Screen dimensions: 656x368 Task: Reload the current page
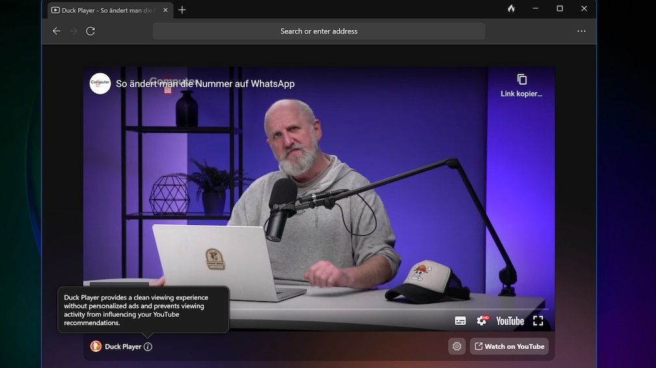[90, 31]
